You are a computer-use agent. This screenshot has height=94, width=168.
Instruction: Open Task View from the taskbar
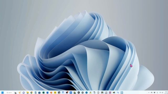click(16, 92)
